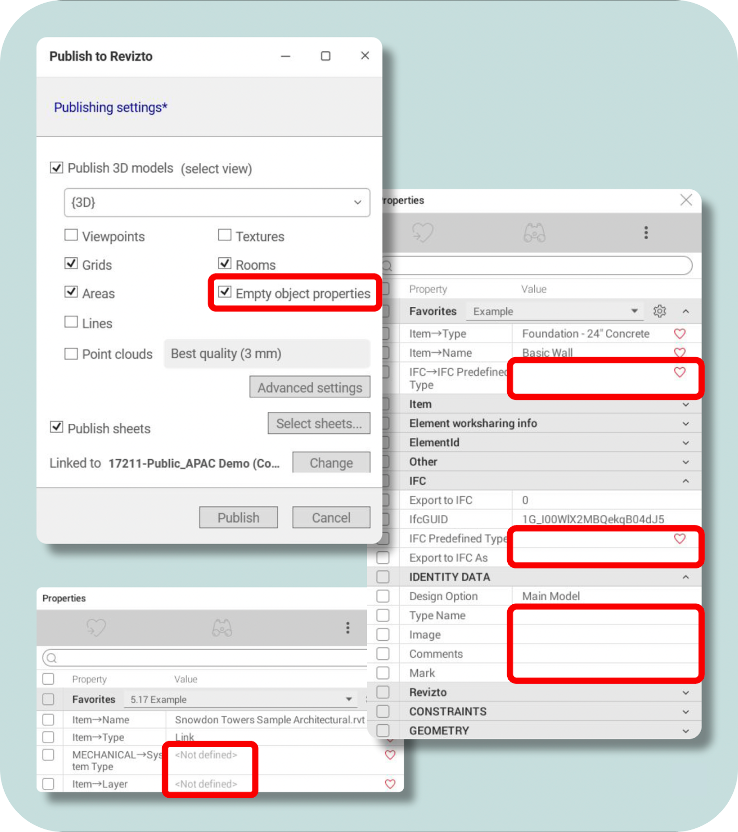Click the Advanced settings button
The width and height of the screenshot is (738, 832).
[310, 387]
